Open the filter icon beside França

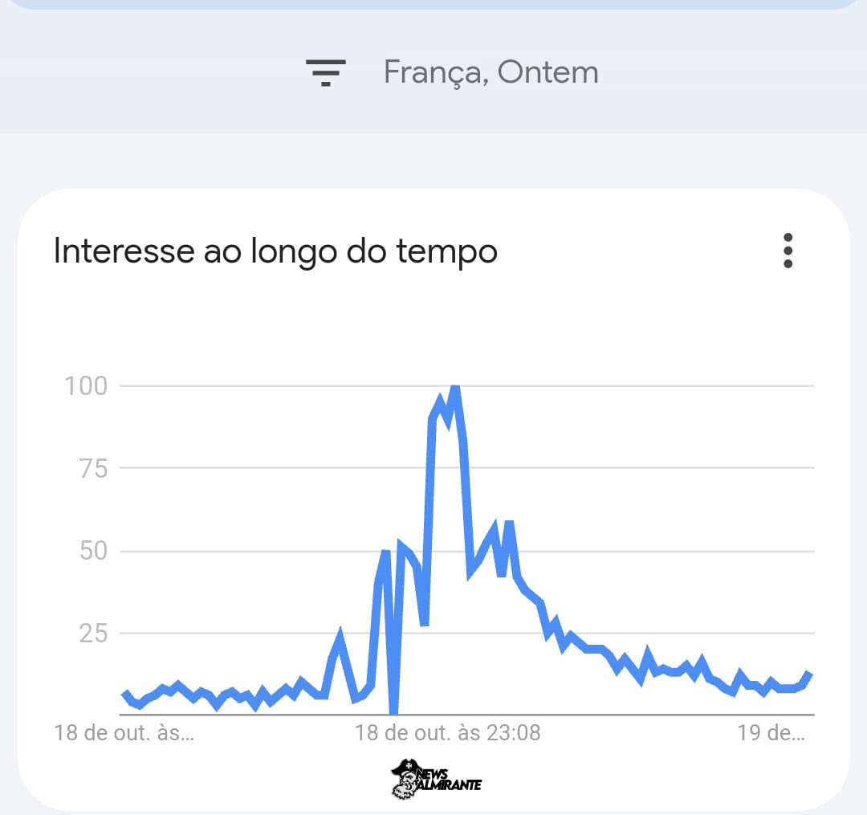[325, 72]
